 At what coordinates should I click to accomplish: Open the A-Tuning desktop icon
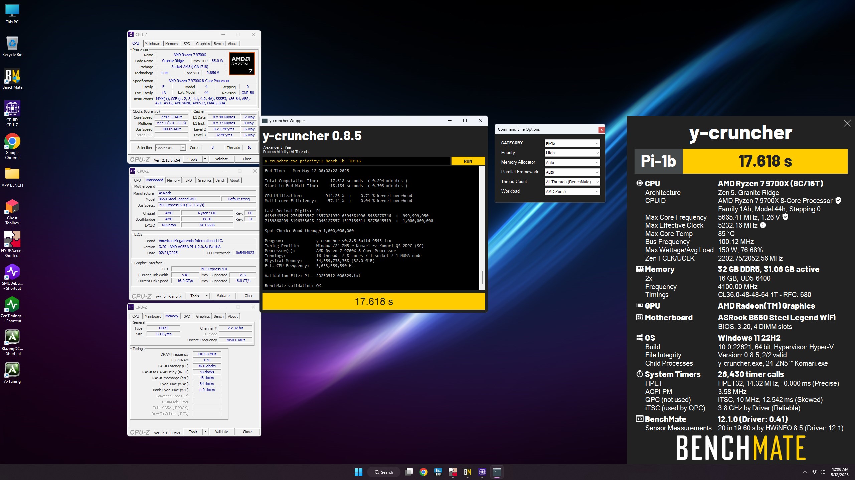pyautogui.click(x=12, y=373)
